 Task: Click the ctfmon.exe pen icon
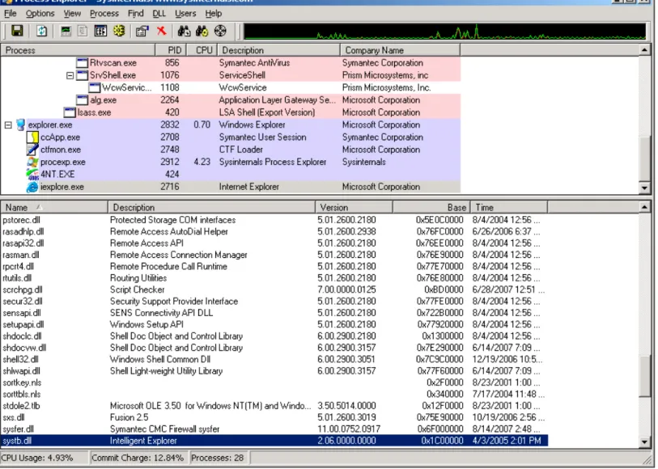pyautogui.click(x=32, y=150)
